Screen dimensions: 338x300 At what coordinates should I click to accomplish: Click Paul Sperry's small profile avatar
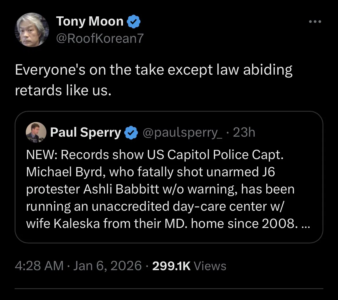pos(36,132)
